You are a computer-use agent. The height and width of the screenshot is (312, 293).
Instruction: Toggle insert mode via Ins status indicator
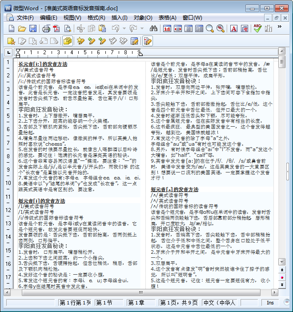click(x=270, y=303)
